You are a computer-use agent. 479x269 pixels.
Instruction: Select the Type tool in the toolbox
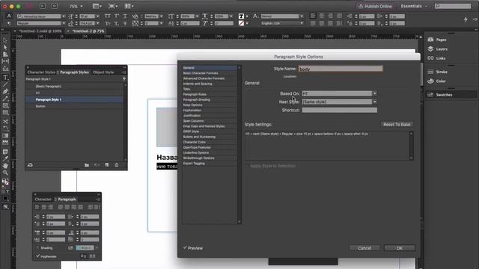(x=5, y=78)
